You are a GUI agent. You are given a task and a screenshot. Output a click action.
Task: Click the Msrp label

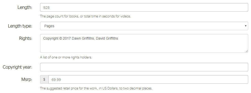click(x=27, y=79)
